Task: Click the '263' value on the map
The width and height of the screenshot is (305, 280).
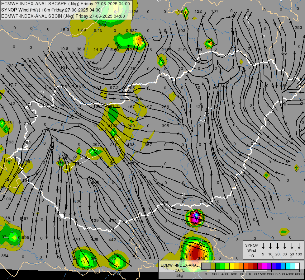Action: pyautogui.click(x=10, y=142)
